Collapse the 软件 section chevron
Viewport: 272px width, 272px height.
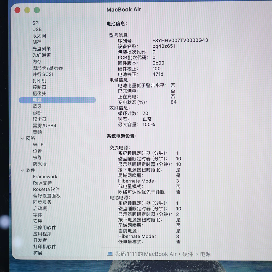22,170
